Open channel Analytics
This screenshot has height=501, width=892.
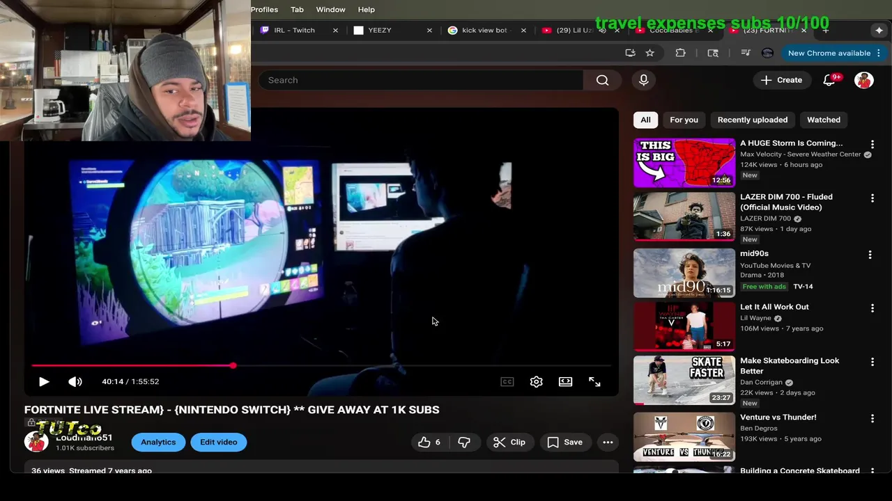pos(158,442)
